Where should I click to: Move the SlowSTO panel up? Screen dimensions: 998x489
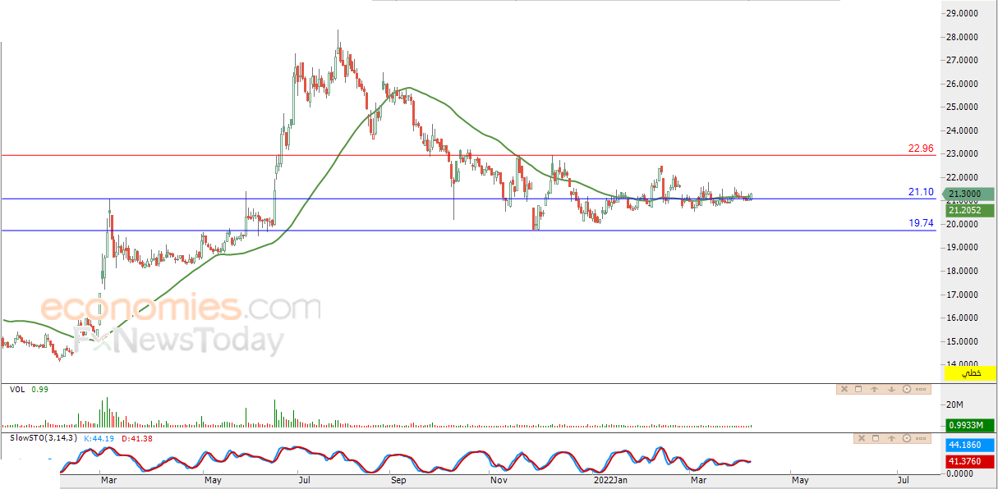click(891, 438)
